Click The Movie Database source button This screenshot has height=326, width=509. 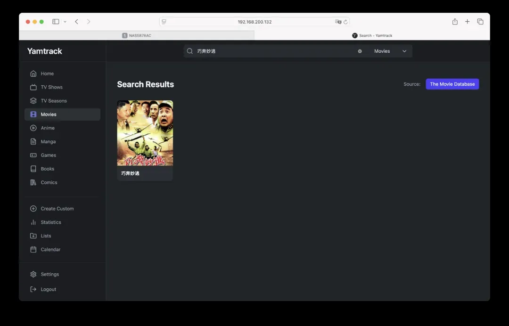tap(452, 84)
